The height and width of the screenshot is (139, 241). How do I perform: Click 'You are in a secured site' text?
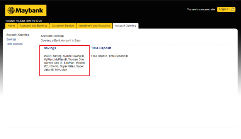coord(201,9)
